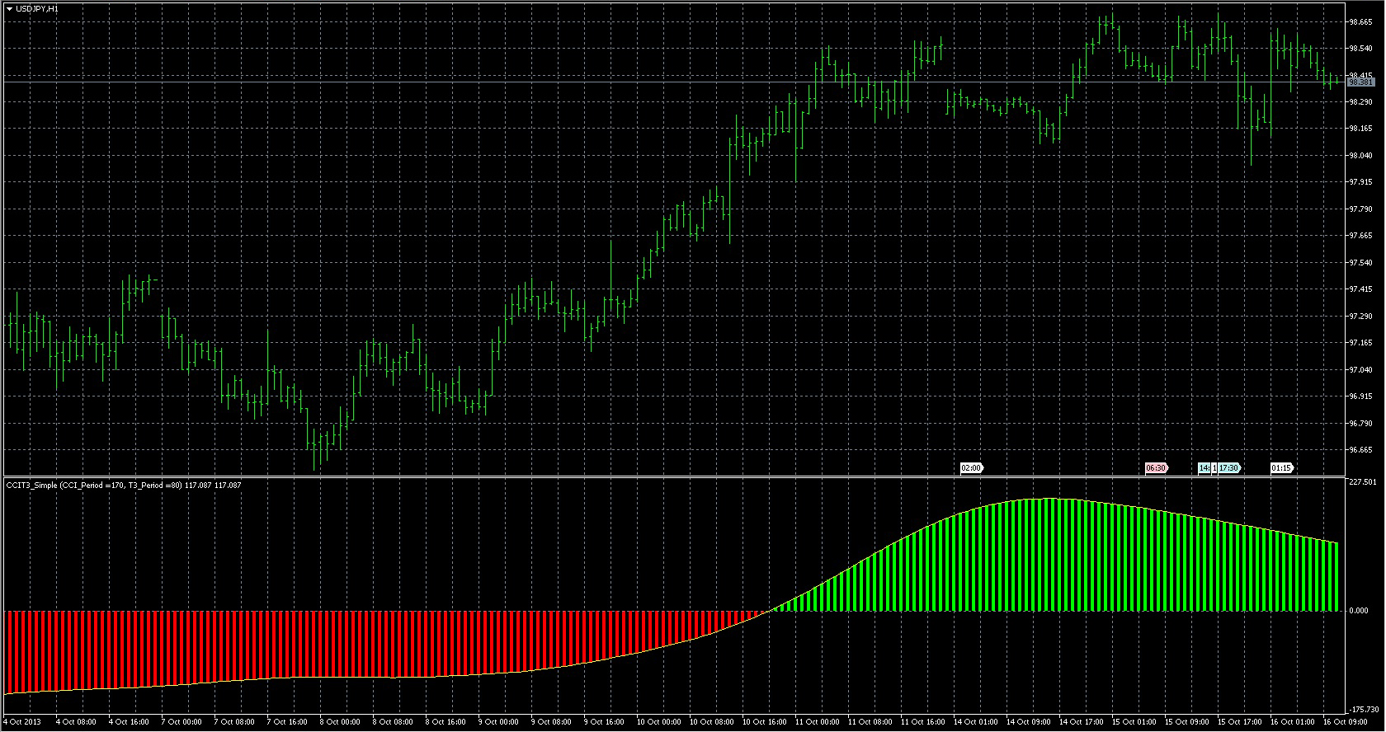This screenshot has width=1386, height=732.
Task: Click the USDJPY,H1 chart title
Action: (x=37, y=8)
